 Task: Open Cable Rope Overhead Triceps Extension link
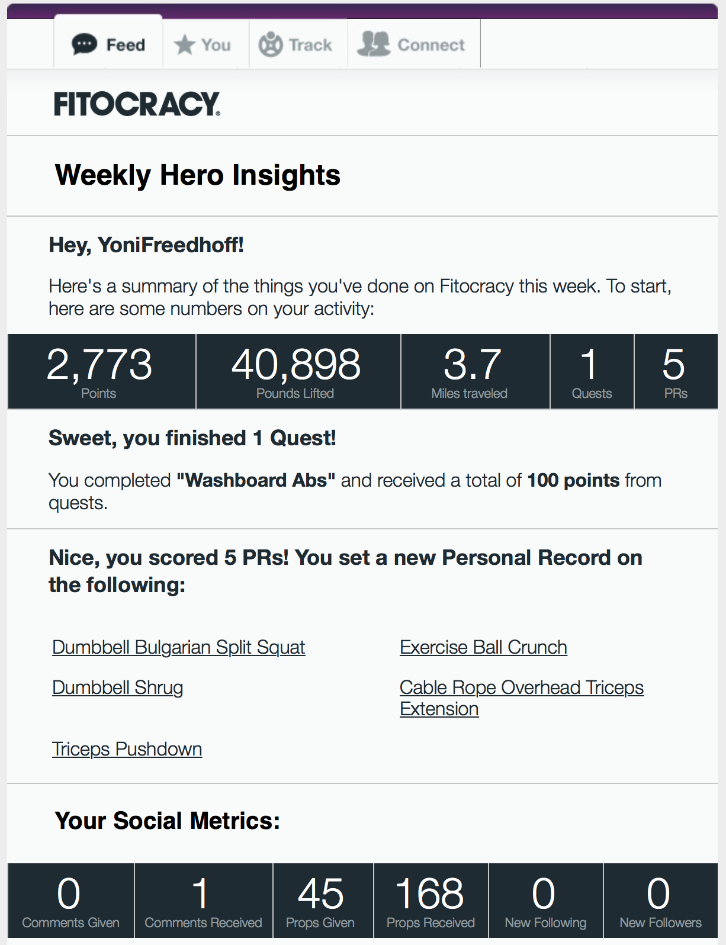pos(521,688)
